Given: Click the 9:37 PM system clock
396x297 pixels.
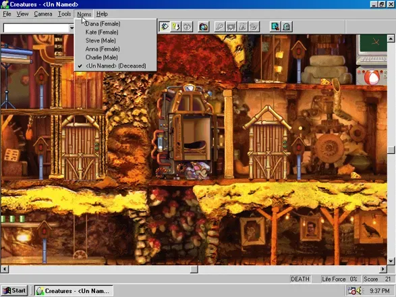Looking at the screenshot, I should coord(379,291).
